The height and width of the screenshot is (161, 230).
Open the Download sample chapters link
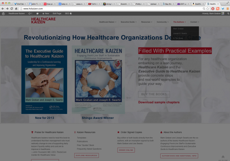(x=159, y=102)
